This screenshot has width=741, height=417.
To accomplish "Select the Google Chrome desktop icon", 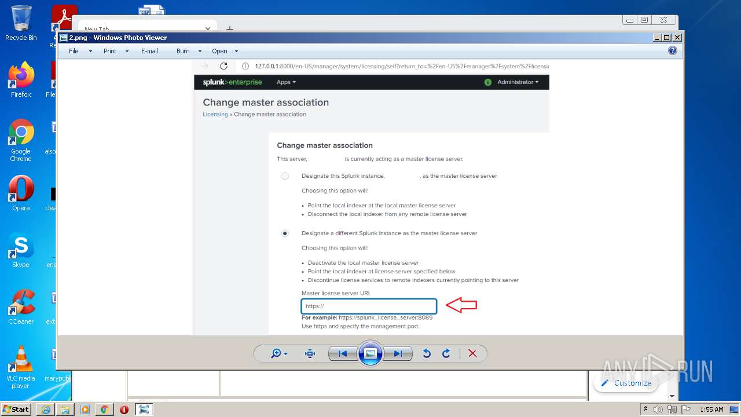I will click(x=21, y=141).
